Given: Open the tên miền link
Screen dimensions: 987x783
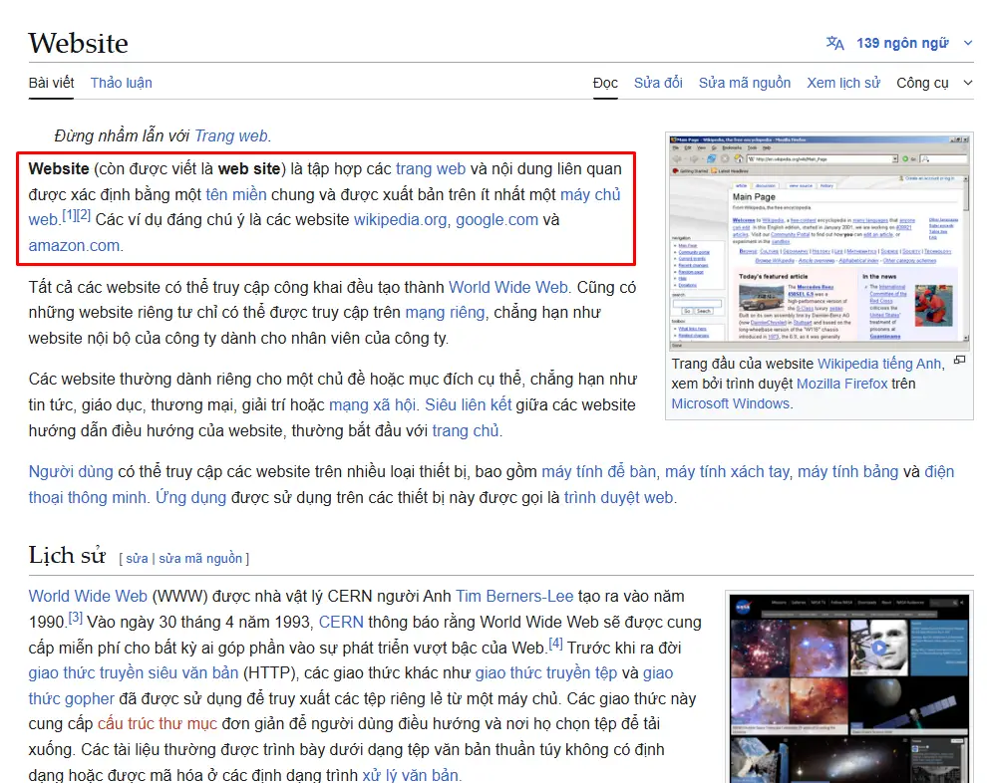Looking at the screenshot, I should [236, 195].
